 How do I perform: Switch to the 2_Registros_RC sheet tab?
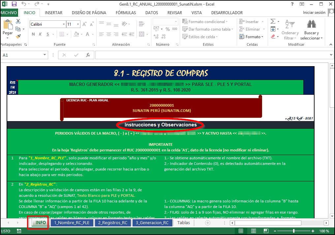113,222
